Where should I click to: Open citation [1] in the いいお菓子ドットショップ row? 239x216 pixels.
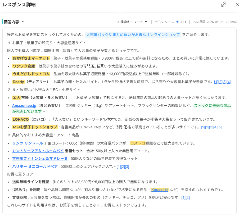(203, 127)
